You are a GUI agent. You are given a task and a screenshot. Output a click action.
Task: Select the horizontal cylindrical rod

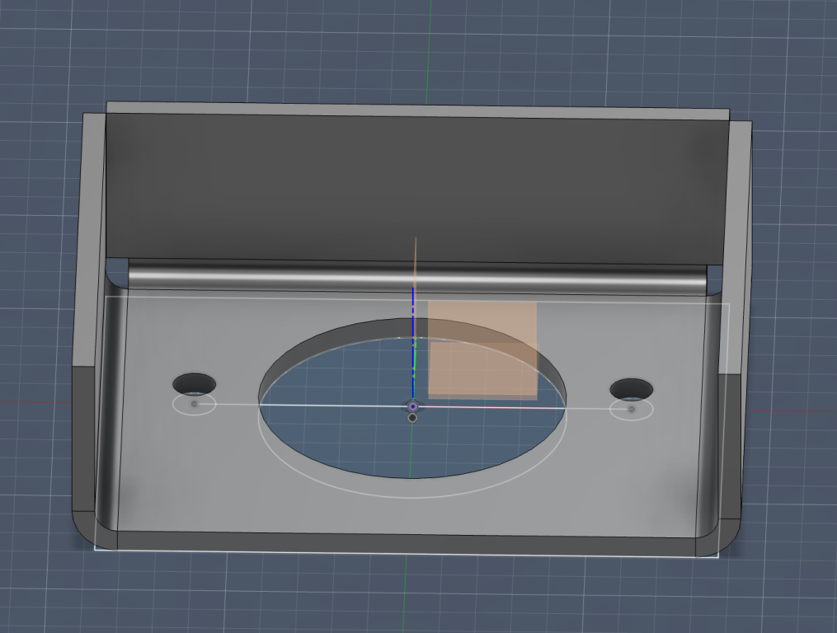pos(412,276)
